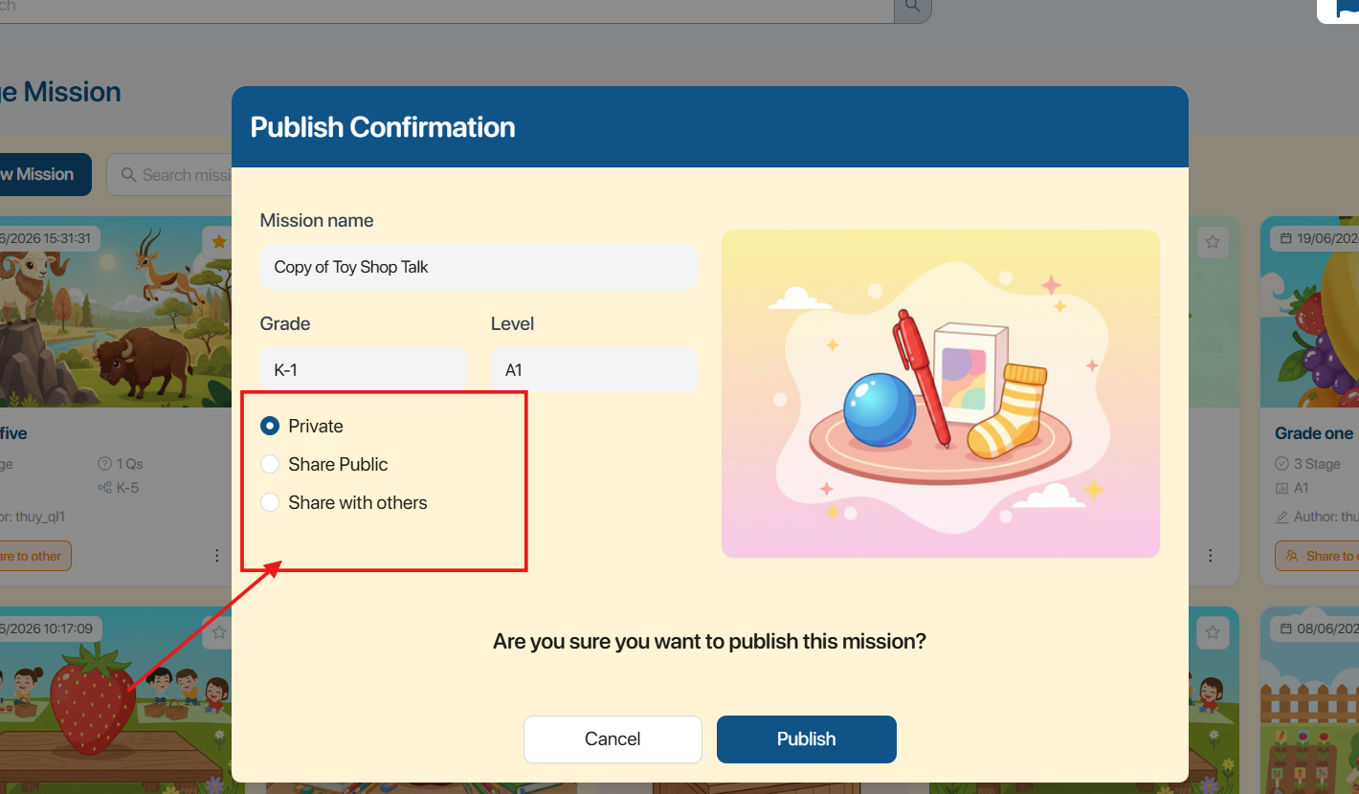Open three-dot menu below toy preview image
This screenshot has height=794, width=1359.
pyautogui.click(x=1211, y=556)
